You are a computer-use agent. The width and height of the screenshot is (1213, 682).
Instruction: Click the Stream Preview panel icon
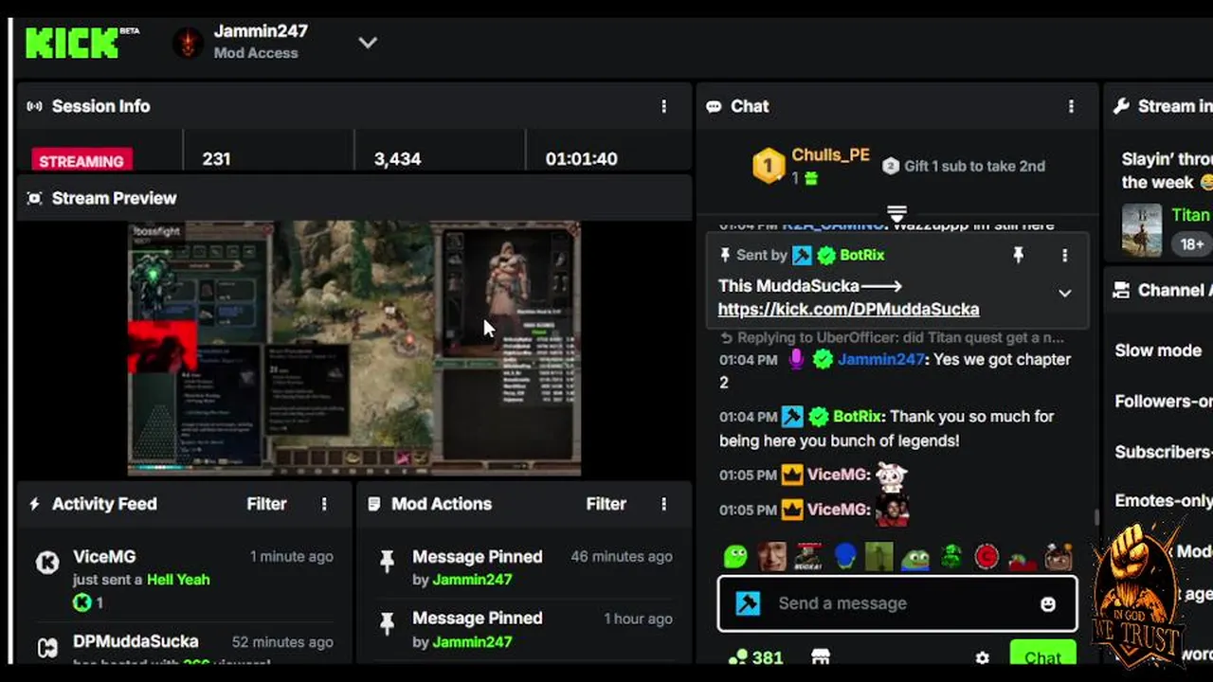[x=35, y=198]
